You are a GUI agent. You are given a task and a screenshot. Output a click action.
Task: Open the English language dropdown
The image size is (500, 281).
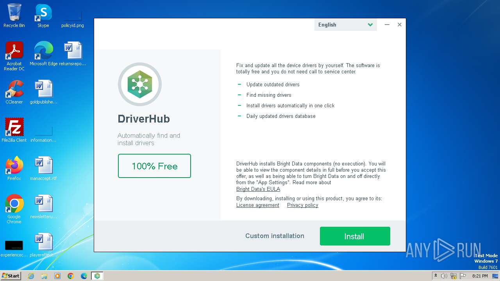tap(345, 25)
